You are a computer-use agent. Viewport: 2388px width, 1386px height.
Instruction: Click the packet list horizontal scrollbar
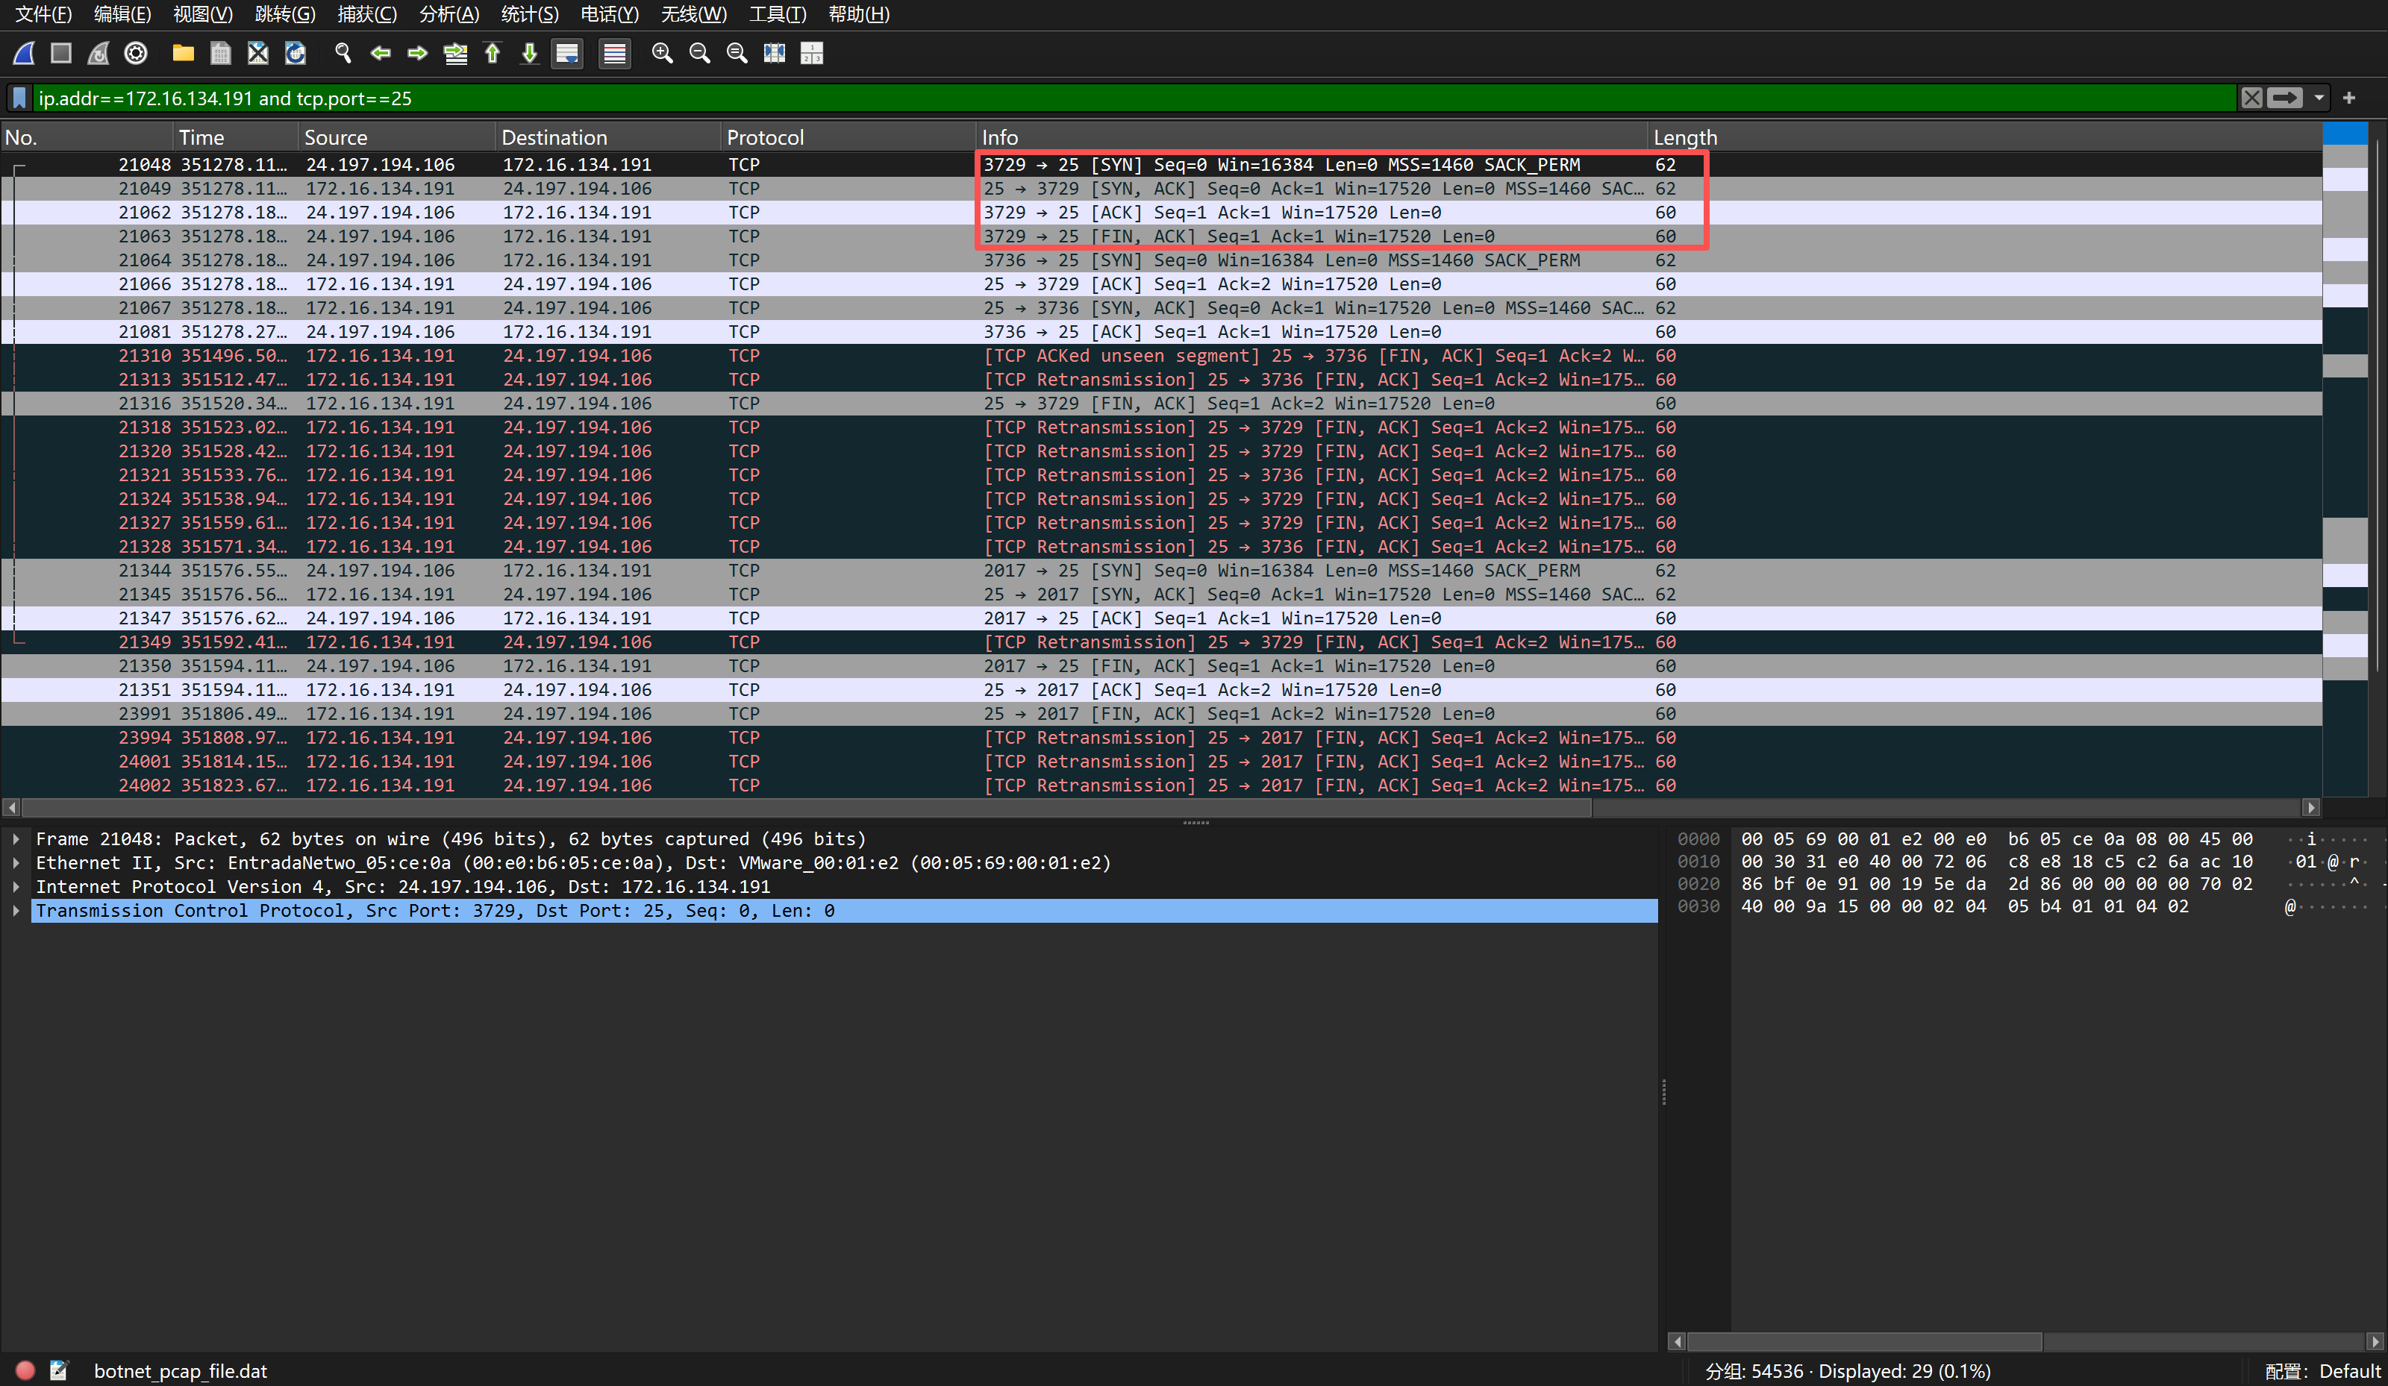805,807
